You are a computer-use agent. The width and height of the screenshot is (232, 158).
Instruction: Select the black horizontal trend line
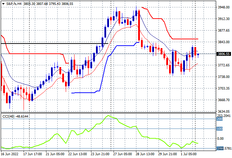[x=54, y=44]
